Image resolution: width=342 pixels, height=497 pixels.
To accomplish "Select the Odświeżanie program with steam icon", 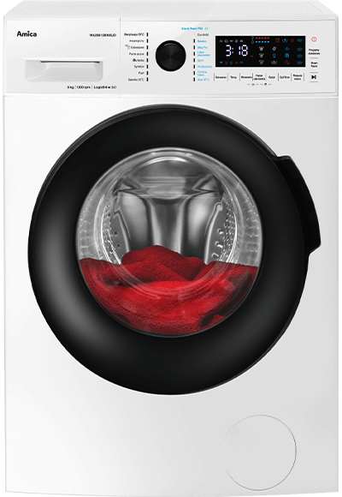I will point(136,47).
